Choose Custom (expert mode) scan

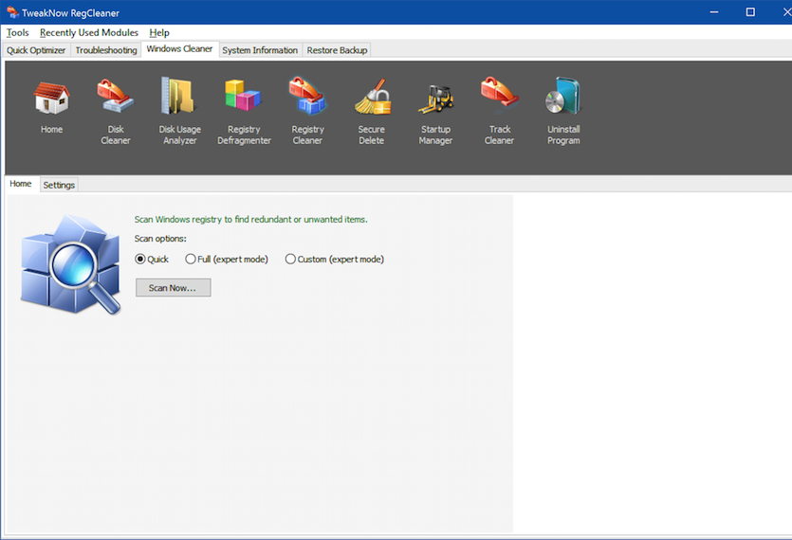(x=335, y=259)
